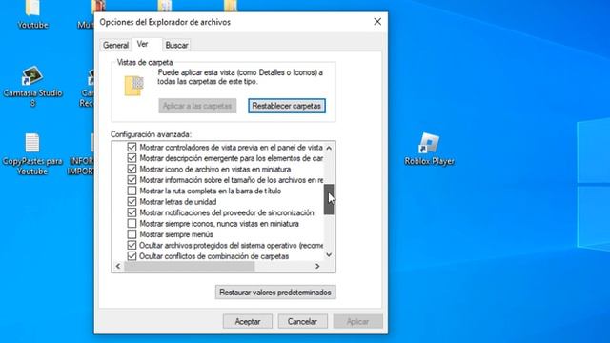Uncheck Ocultar archivos protegidos del sistema operativo
610x343 pixels.
coord(132,246)
